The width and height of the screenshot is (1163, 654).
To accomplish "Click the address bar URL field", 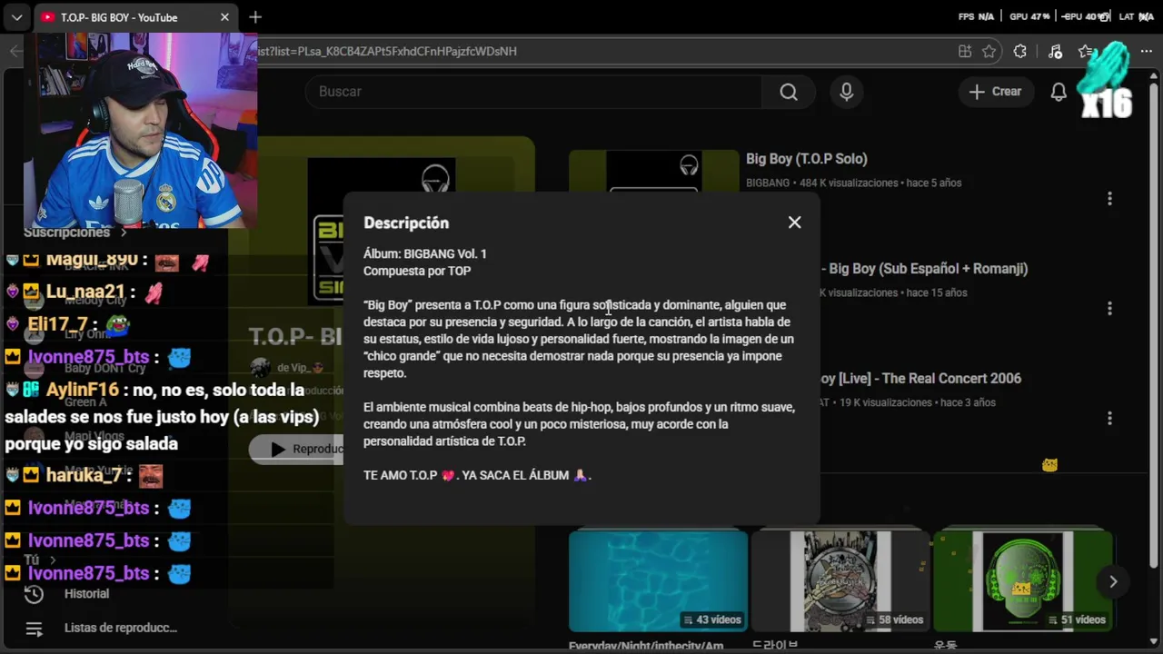I will 600,51.
